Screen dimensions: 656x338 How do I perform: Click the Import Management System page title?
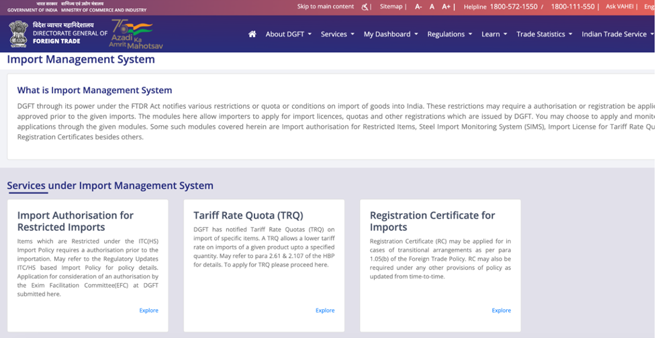(81, 59)
